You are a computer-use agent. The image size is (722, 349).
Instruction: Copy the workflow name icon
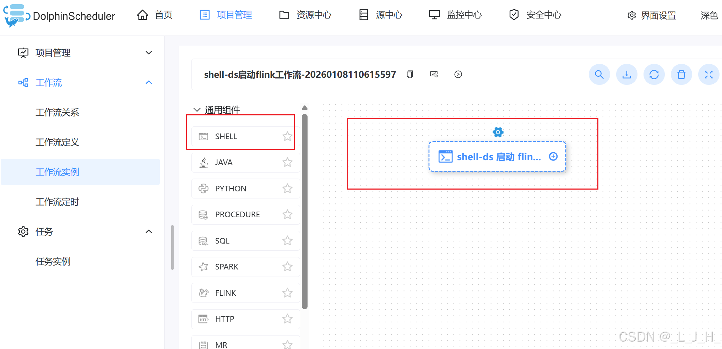pos(410,75)
